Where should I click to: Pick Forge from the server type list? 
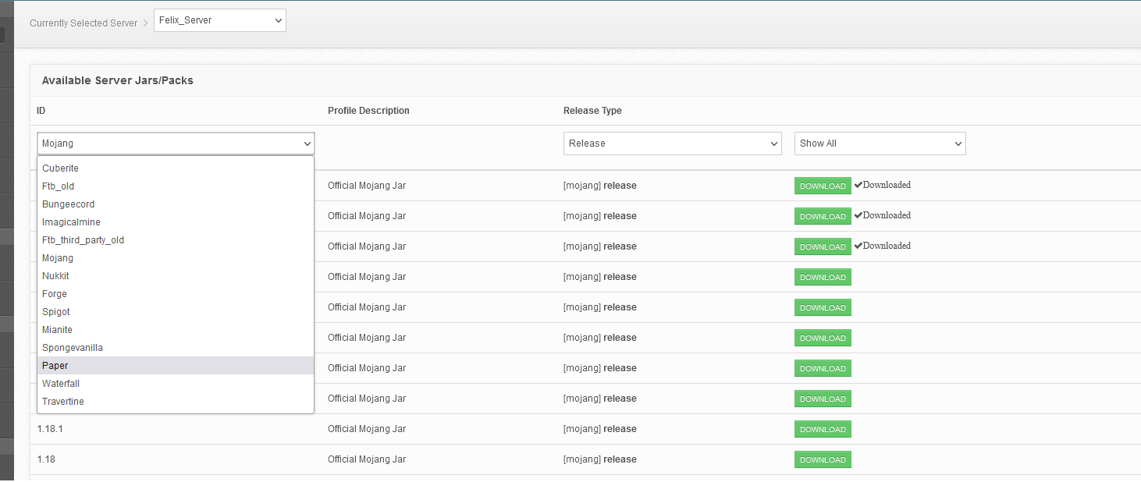tap(55, 294)
